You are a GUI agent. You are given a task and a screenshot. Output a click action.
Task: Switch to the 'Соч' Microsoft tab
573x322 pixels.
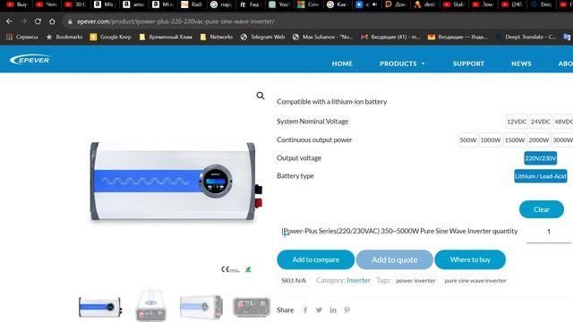(308, 4)
